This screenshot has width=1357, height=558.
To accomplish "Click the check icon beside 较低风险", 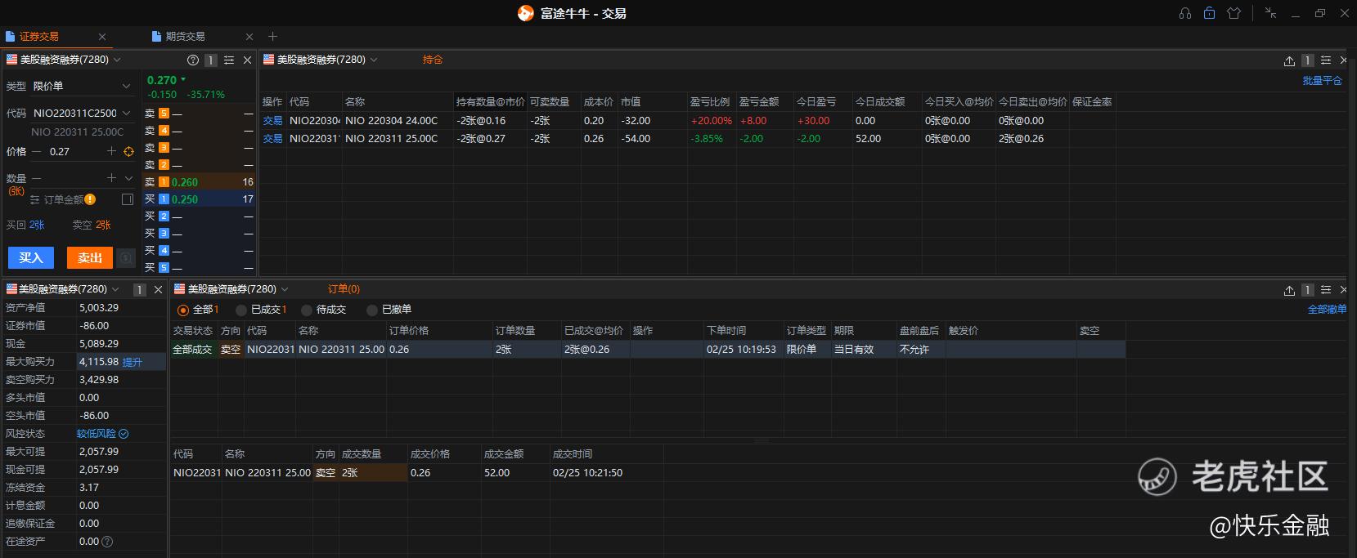I will coord(124,434).
